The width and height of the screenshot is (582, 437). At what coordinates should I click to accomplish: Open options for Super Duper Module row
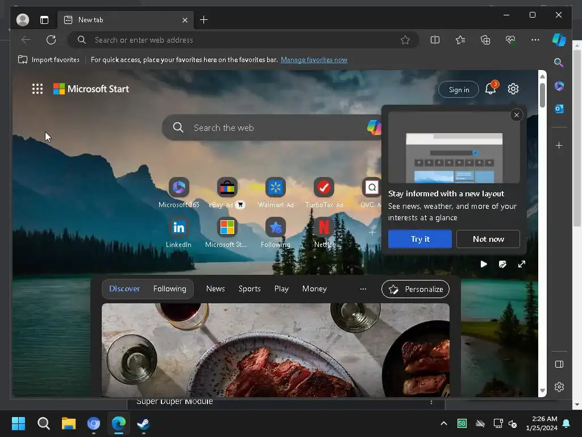[431, 402]
